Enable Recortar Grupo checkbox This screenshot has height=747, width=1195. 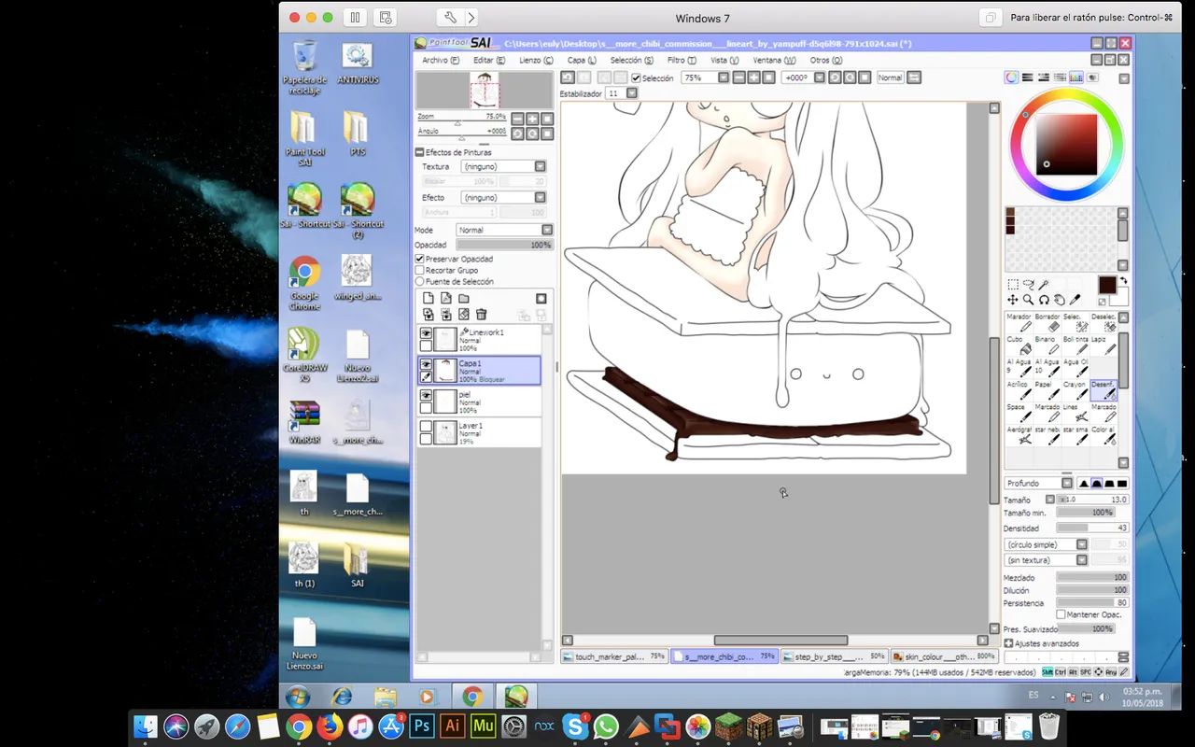click(x=420, y=270)
